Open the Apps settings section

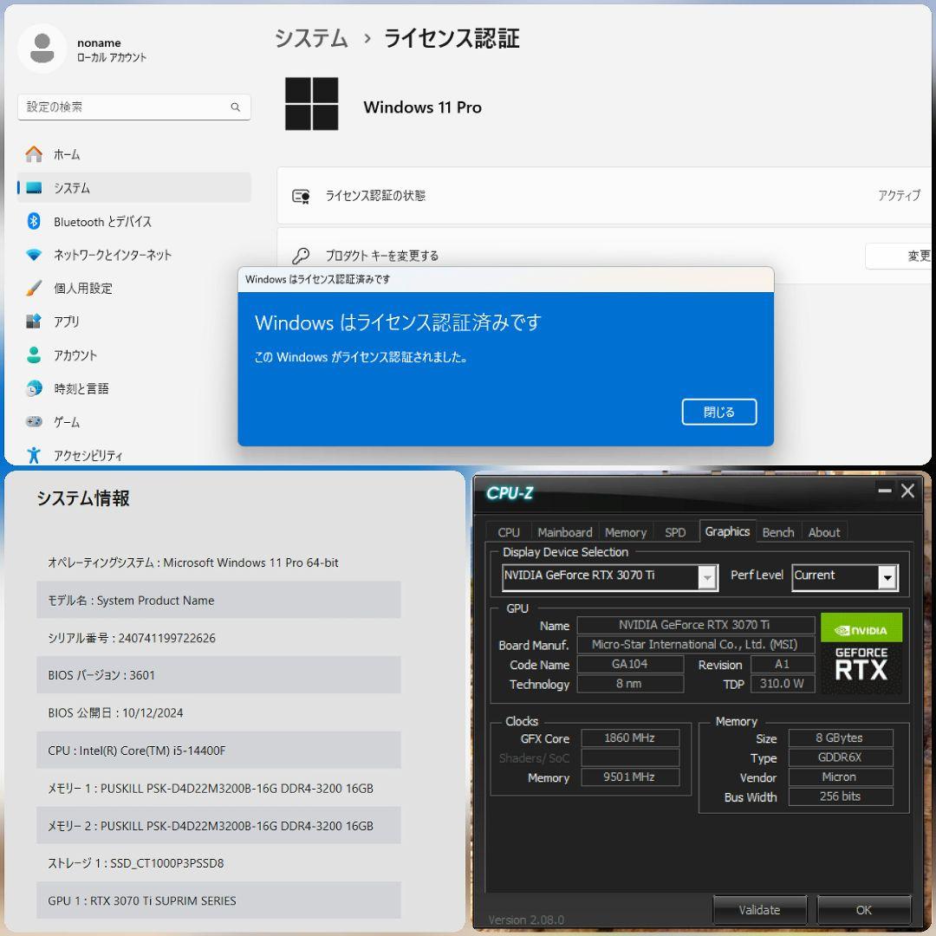pos(66,322)
